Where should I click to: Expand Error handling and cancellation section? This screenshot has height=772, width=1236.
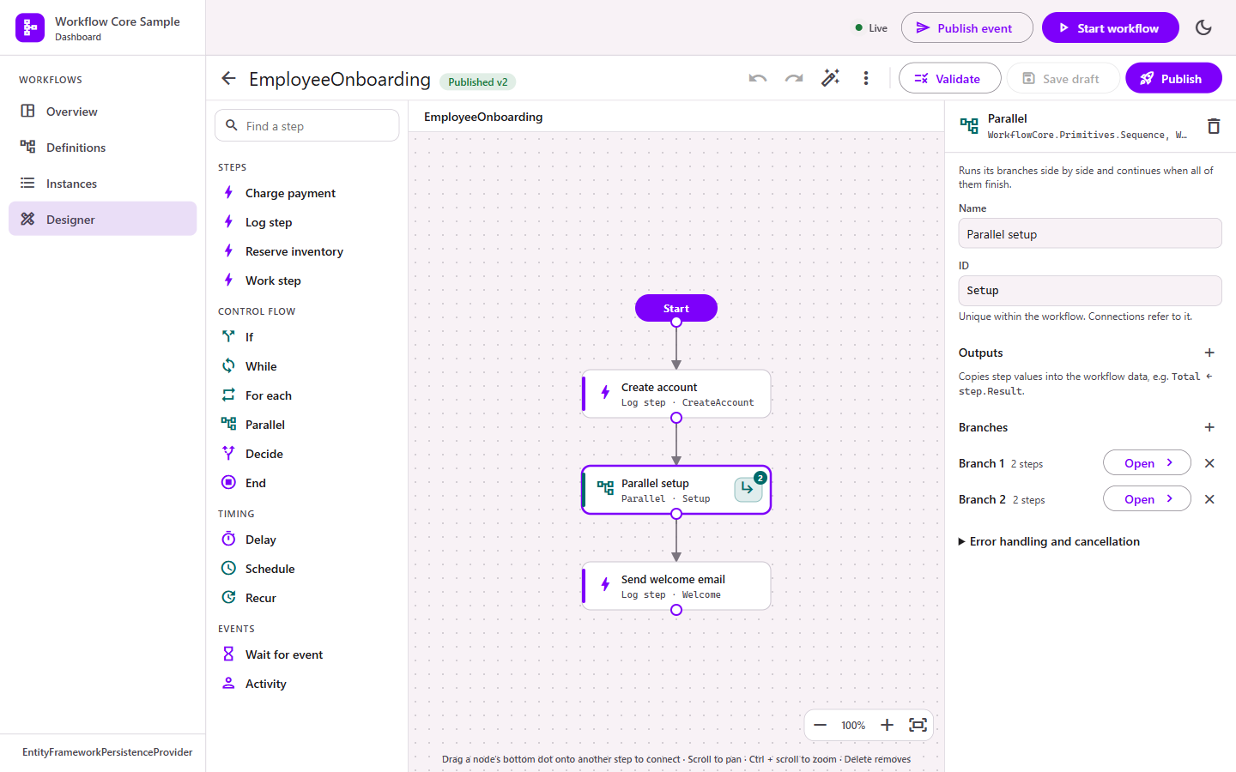(x=1049, y=542)
